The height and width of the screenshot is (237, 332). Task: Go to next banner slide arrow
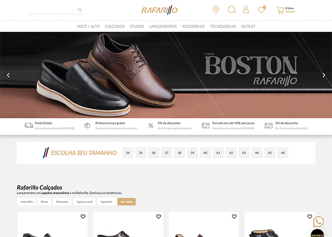[324, 75]
